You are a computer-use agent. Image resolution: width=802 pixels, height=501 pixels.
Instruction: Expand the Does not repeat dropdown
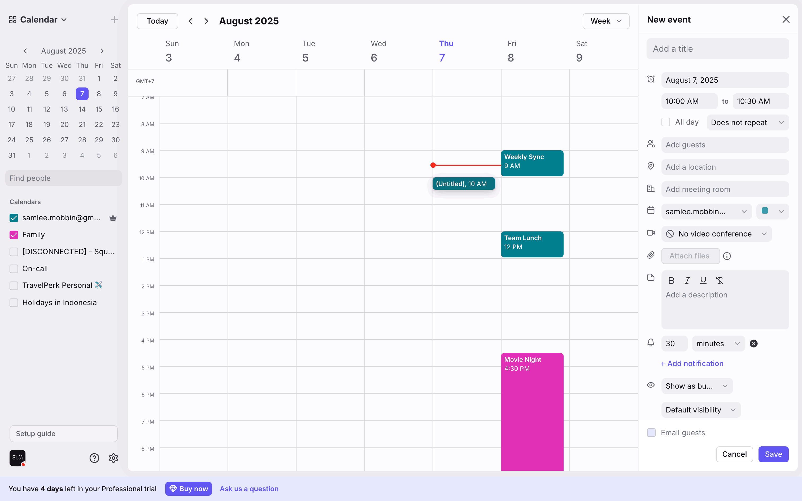[747, 122]
